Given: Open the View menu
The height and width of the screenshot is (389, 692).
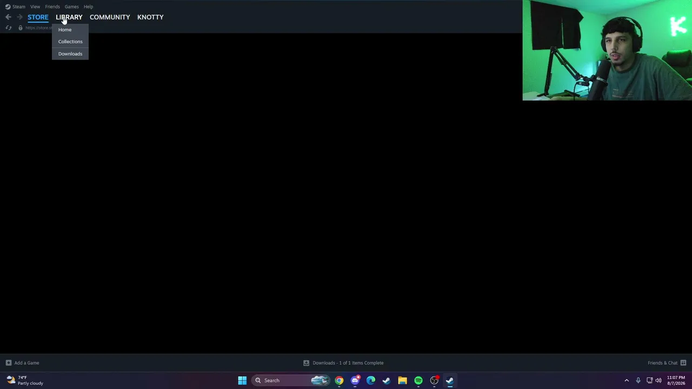Looking at the screenshot, I should click(x=35, y=6).
